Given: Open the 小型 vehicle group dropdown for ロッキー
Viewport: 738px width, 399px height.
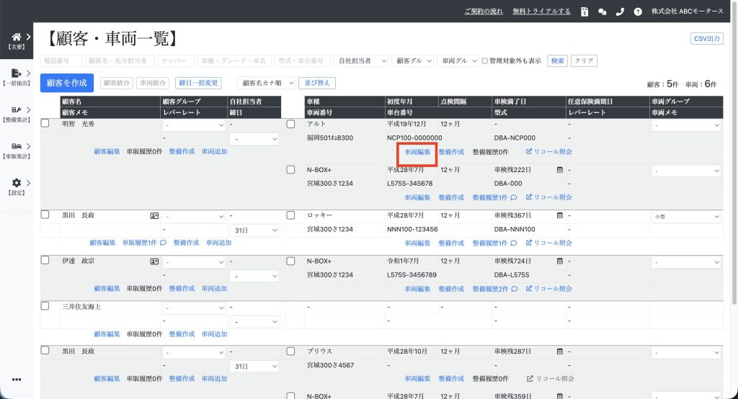Looking at the screenshot, I should 686,216.
